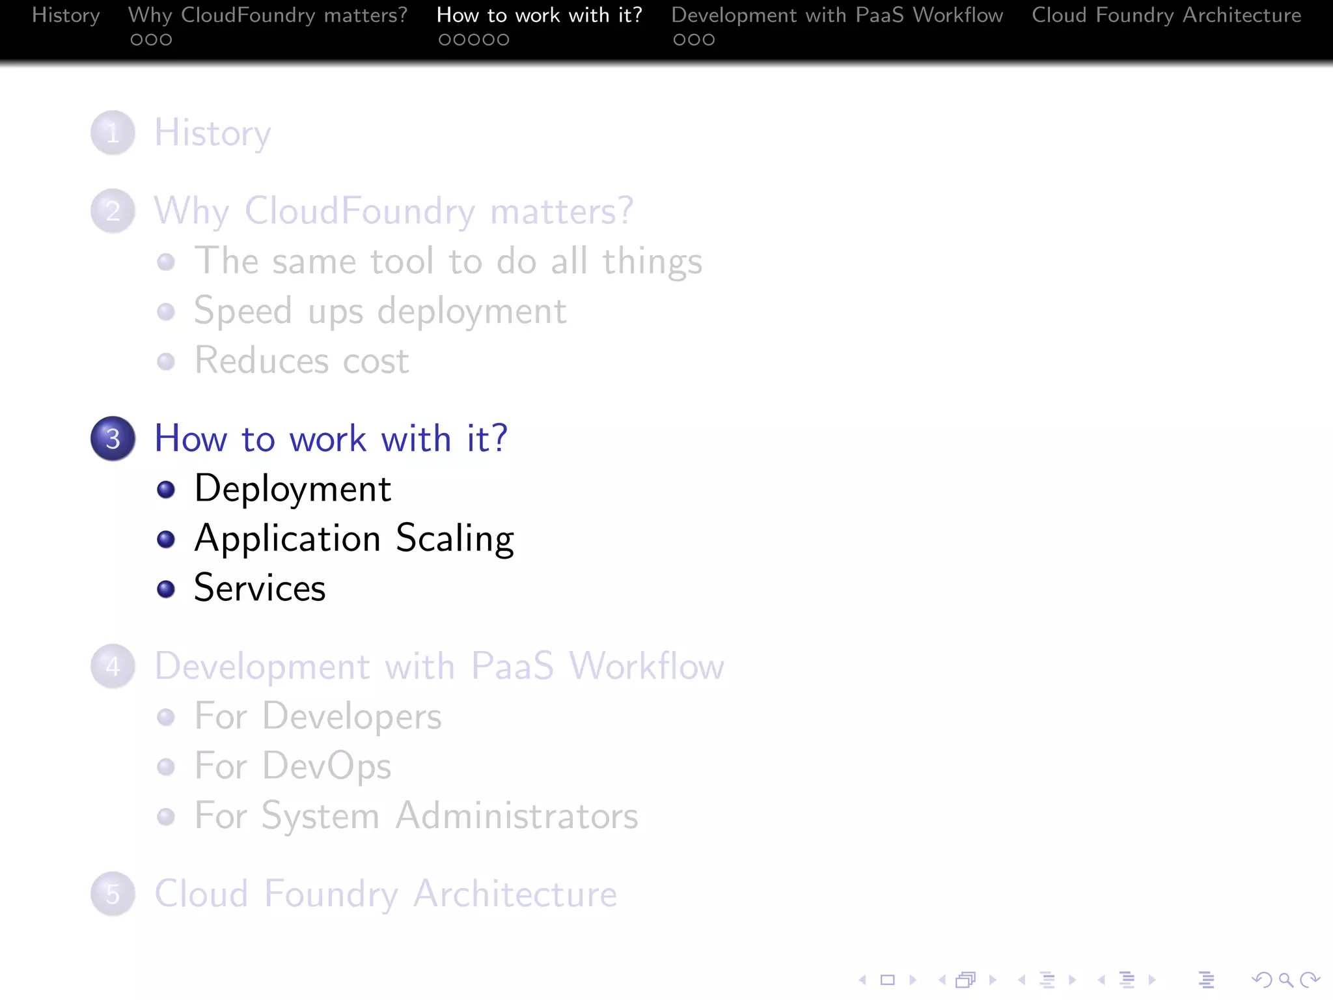1333x1000 pixels.
Task: Jump to 'Speed ups deployment' subsection
Action: [x=380, y=311]
